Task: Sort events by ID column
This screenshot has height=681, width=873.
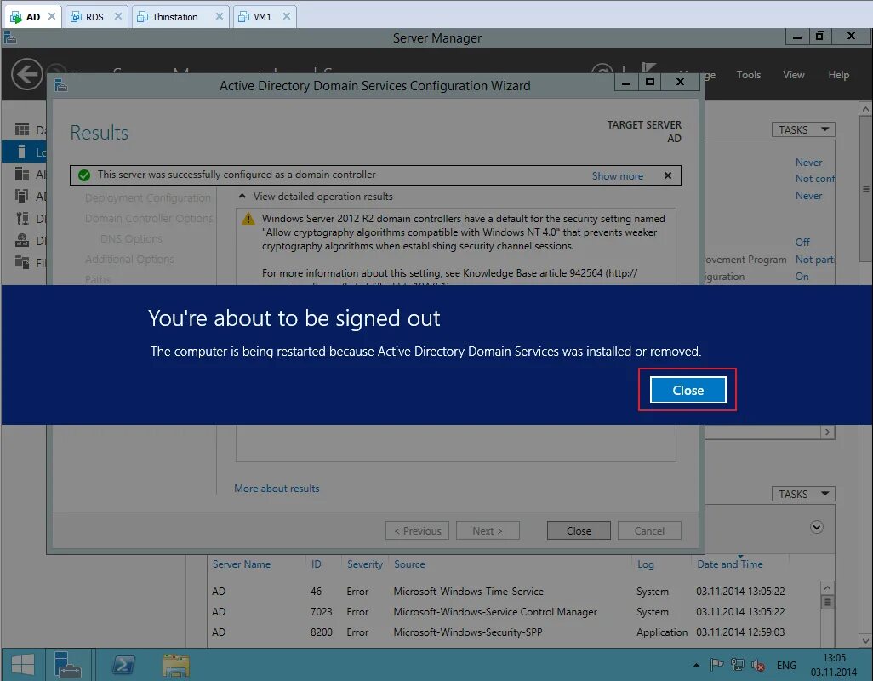Action: pos(316,564)
